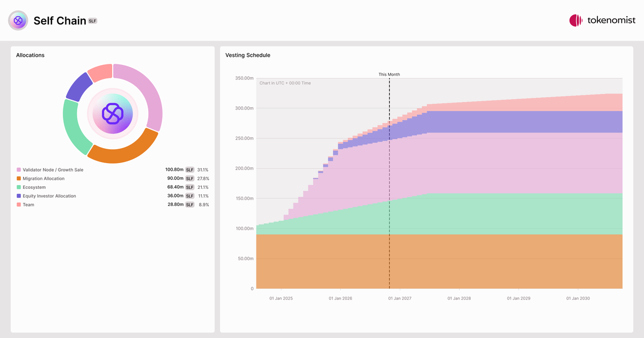Click the 150.00m y-axis label
This screenshot has height=338, width=644.
click(244, 199)
